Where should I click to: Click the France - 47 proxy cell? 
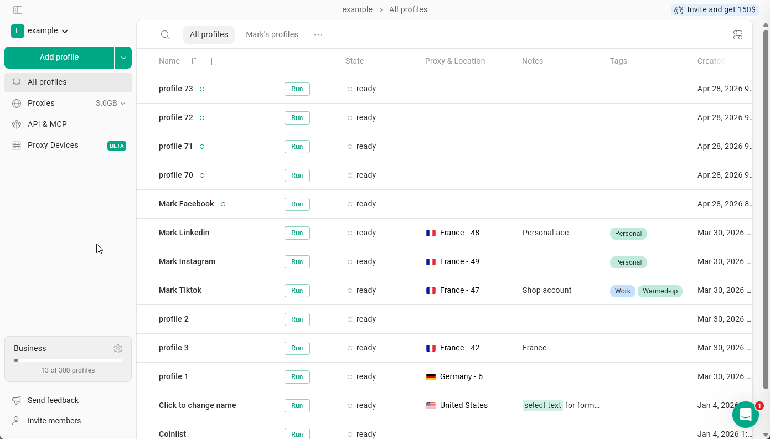pos(453,290)
